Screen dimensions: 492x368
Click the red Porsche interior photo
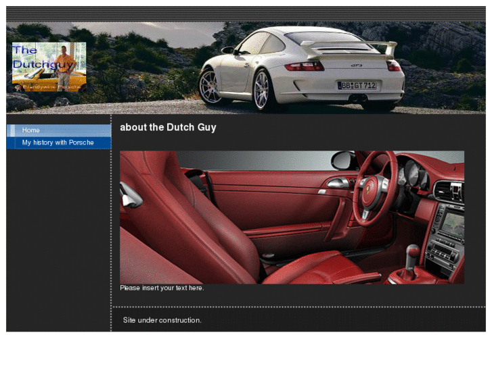pos(292,217)
